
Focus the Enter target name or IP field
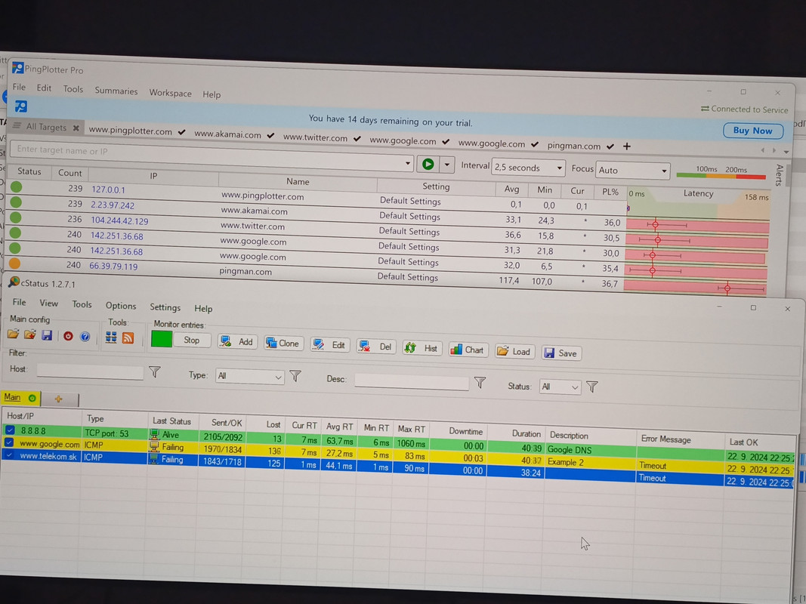[x=211, y=156]
